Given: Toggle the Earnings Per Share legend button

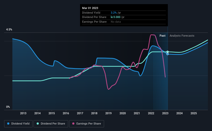Looking at the screenshot, I should (x=87, y=124).
